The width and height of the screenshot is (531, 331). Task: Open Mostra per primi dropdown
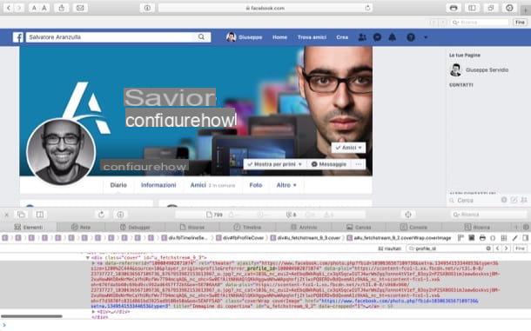point(274,164)
